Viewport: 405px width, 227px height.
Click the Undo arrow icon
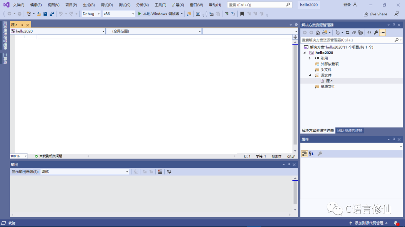tap(61, 14)
